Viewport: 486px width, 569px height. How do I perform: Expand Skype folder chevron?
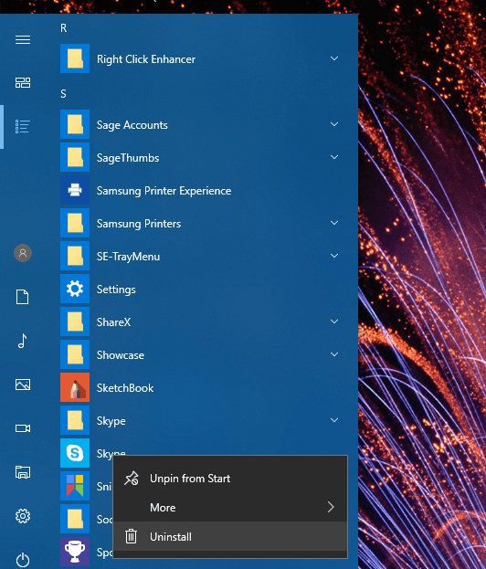(x=334, y=420)
